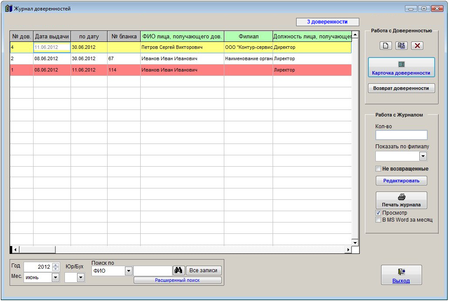Click the ФИО лица, получающего дов. header
This screenshot has height=301, width=449.
point(182,37)
